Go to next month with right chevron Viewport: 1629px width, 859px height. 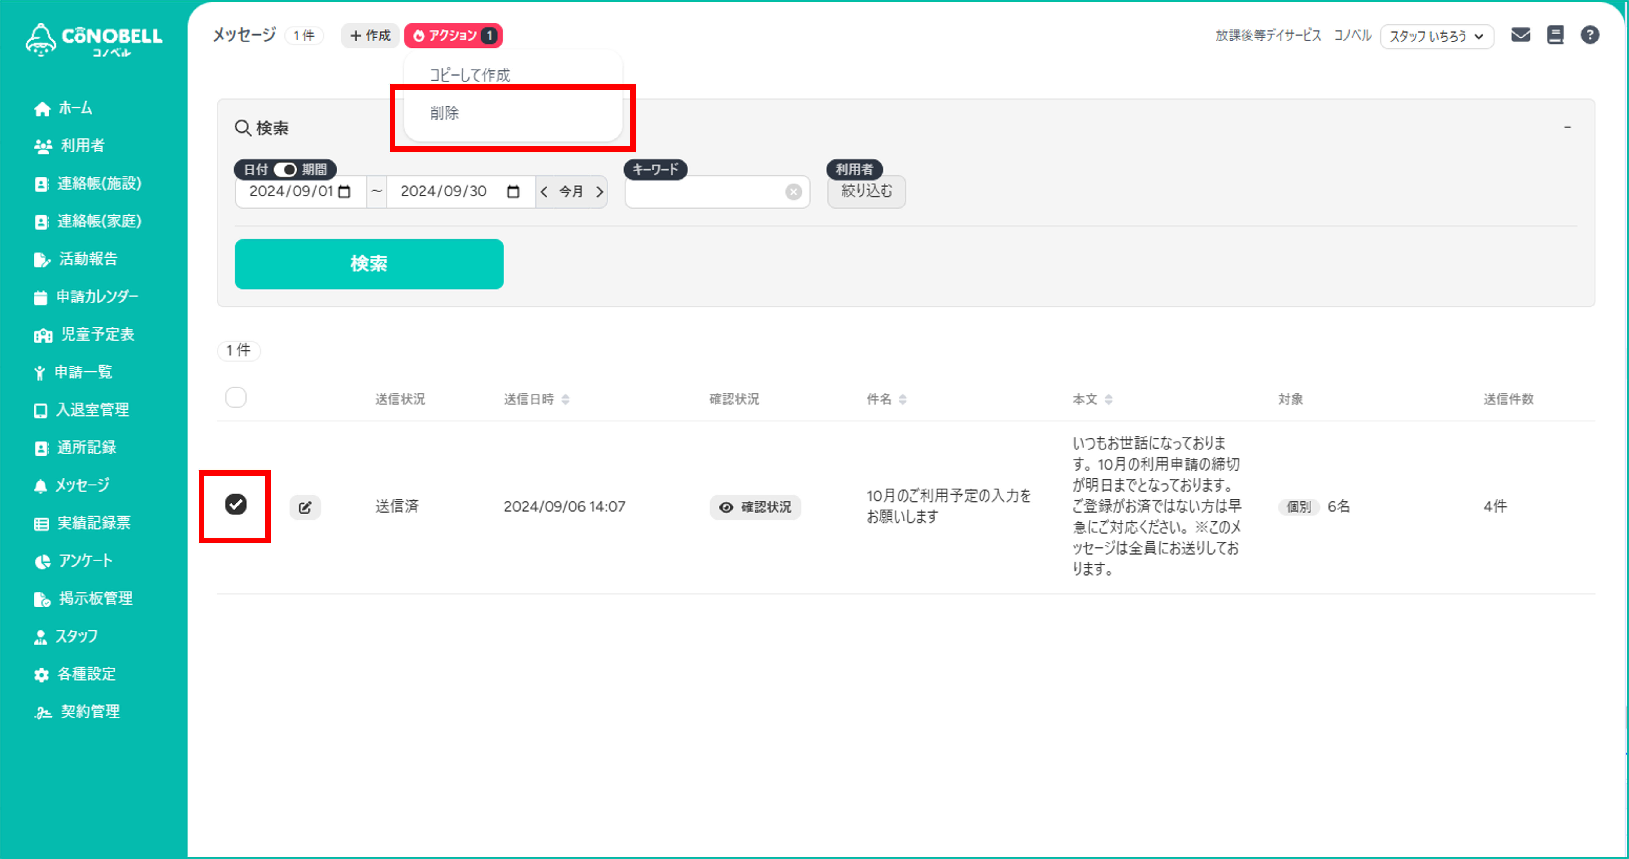(x=600, y=191)
